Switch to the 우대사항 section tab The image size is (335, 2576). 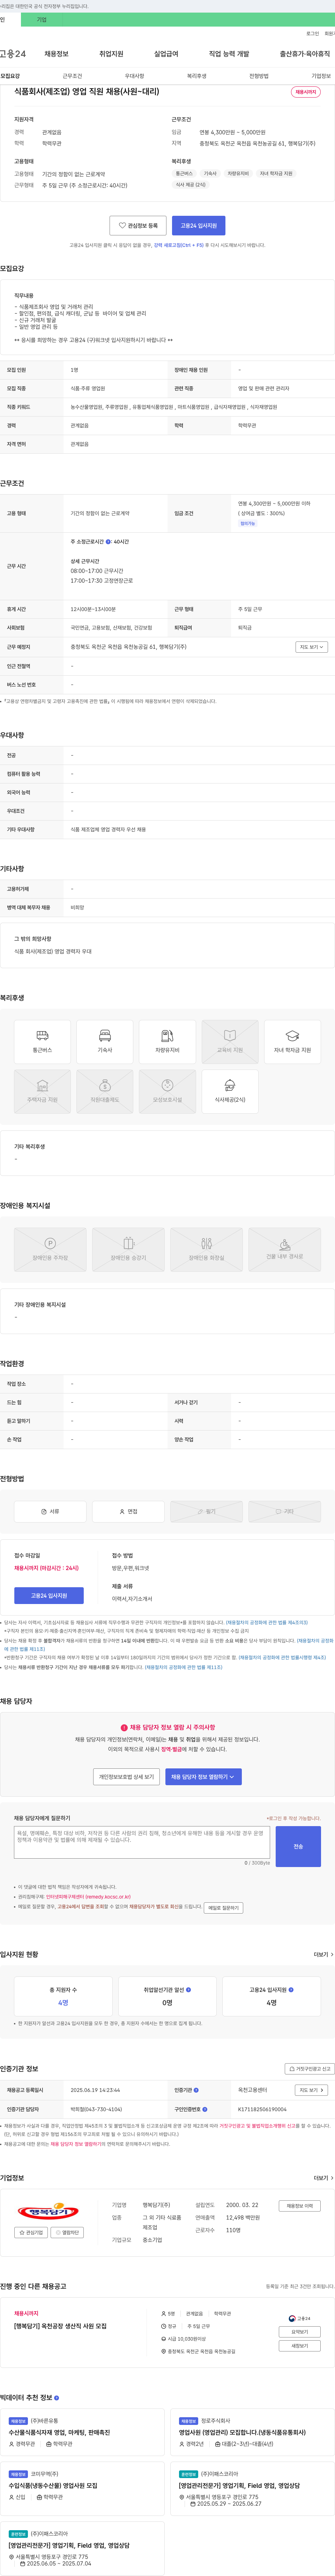click(135, 76)
